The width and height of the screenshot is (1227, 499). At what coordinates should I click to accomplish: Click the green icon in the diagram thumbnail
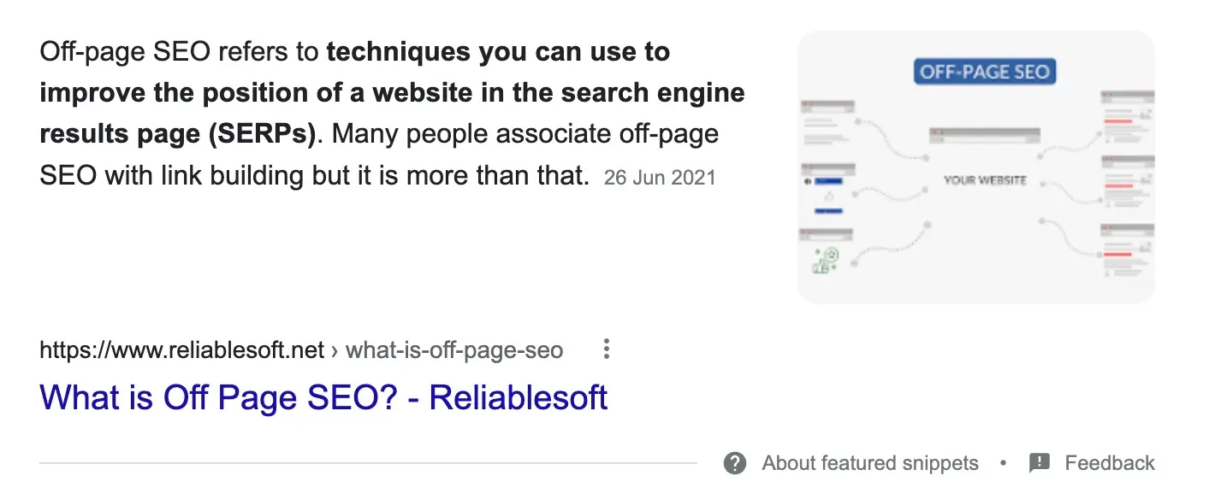click(825, 260)
